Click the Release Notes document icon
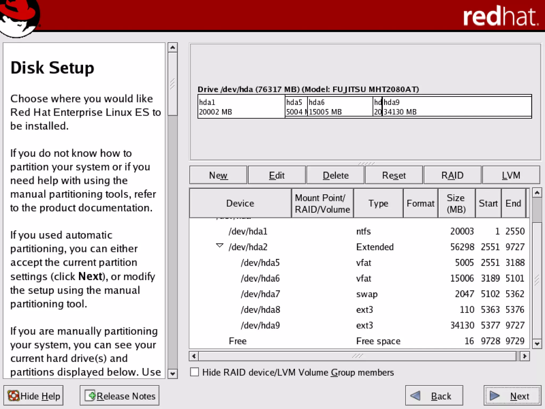The width and height of the screenshot is (545, 409). click(90, 396)
